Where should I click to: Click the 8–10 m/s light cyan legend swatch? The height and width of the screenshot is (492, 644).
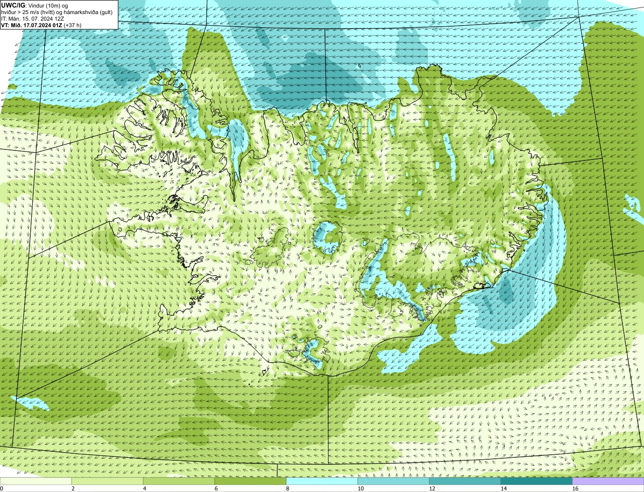[x=322, y=481]
